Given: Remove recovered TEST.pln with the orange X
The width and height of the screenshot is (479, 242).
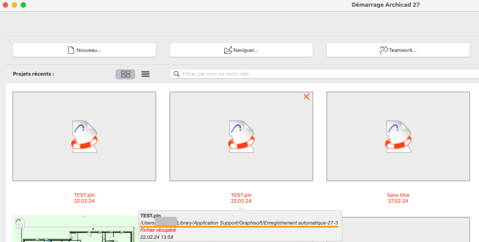Looking at the screenshot, I should (x=306, y=97).
